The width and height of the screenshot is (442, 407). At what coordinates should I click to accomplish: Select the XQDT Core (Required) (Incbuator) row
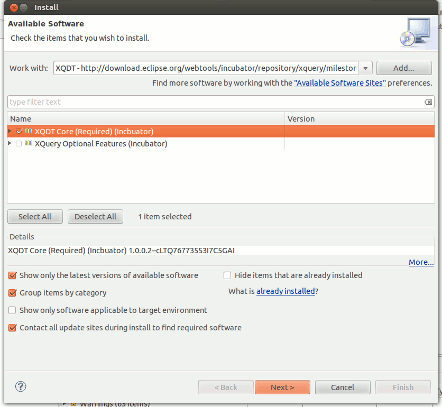pyautogui.click(x=220, y=131)
